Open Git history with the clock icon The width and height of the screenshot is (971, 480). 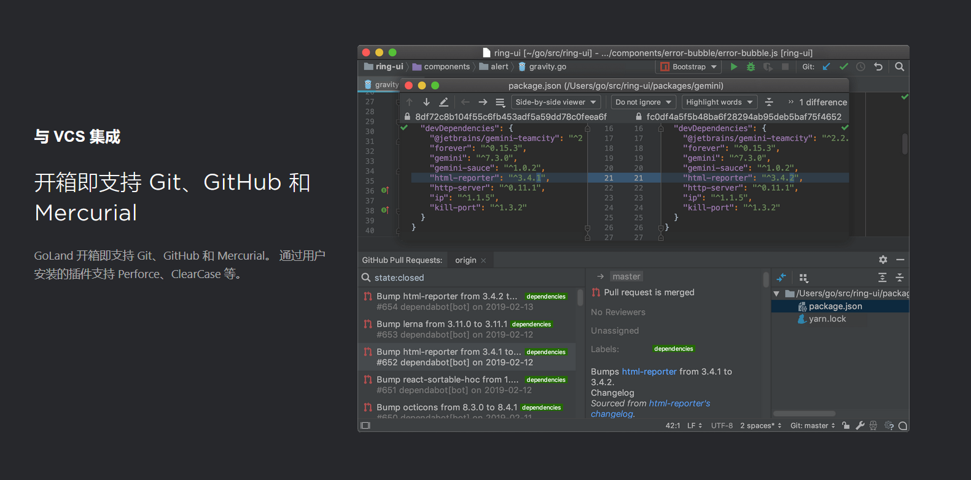(861, 67)
